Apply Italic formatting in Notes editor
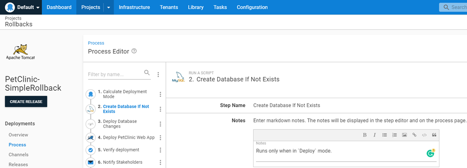 click(x=375, y=135)
